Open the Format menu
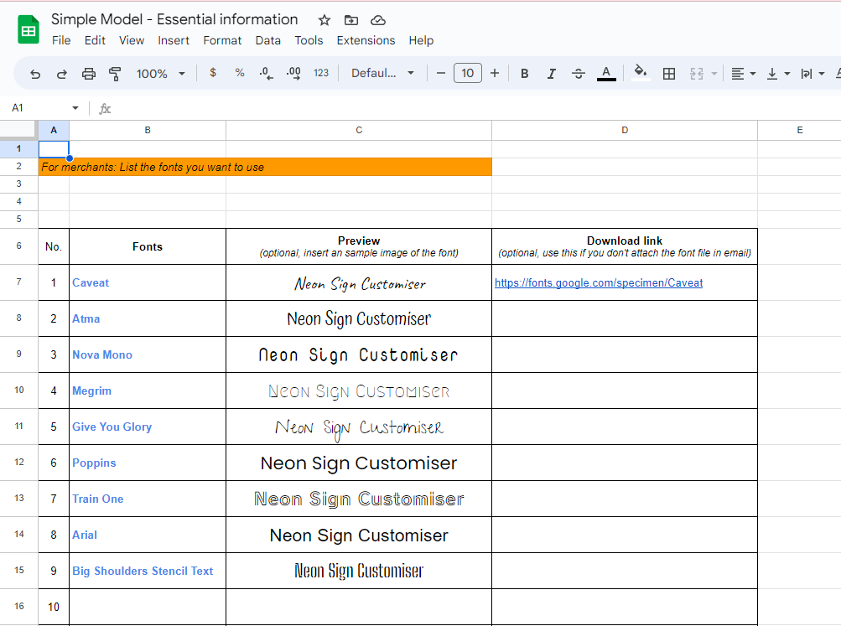 coord(222,40)
